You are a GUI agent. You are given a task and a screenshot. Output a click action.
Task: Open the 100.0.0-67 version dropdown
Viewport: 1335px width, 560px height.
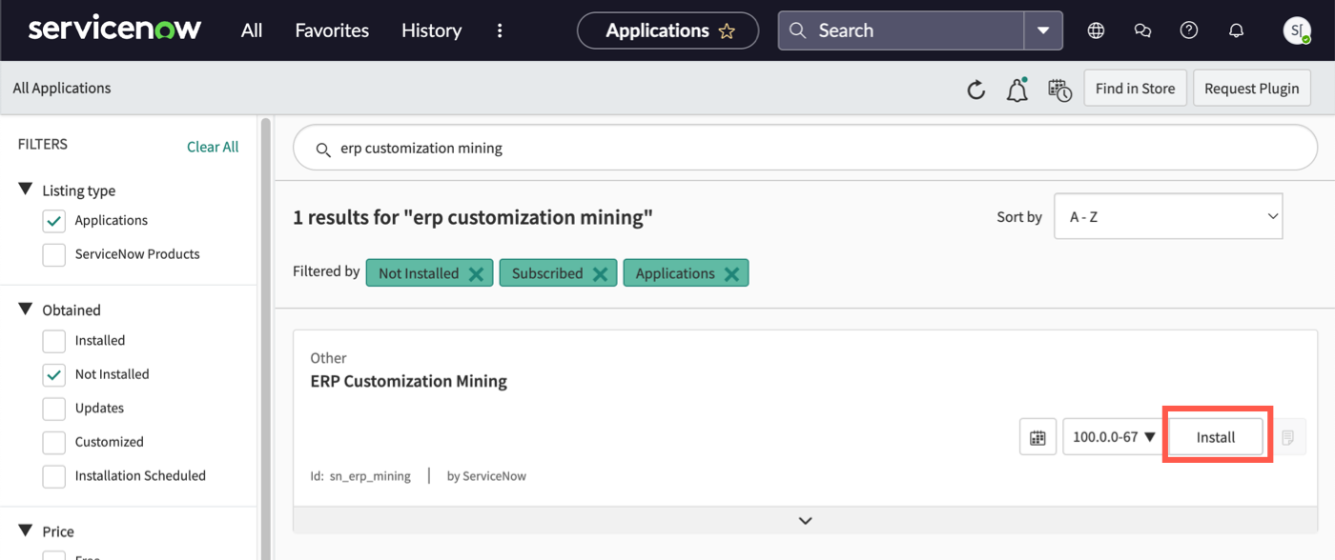click(x=1113, y=437)
